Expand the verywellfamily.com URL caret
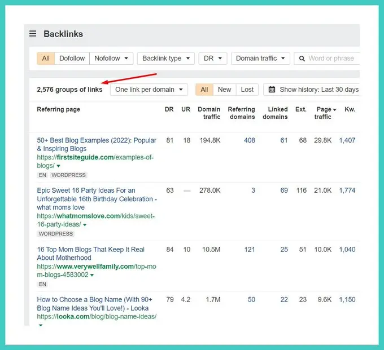The width and height of the screenshot is (384, 350). point(92,275)
